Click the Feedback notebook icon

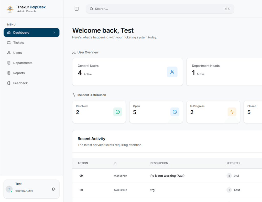pos(9,83)
